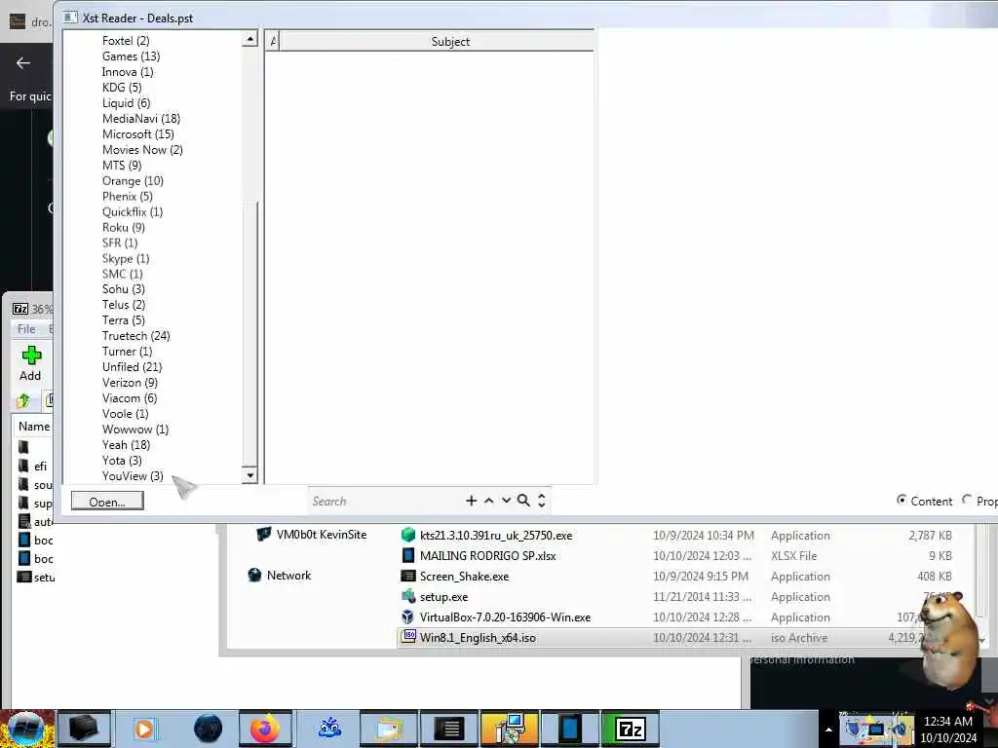
Task: Select the SFR (1) folder
Action: point(120,243)
